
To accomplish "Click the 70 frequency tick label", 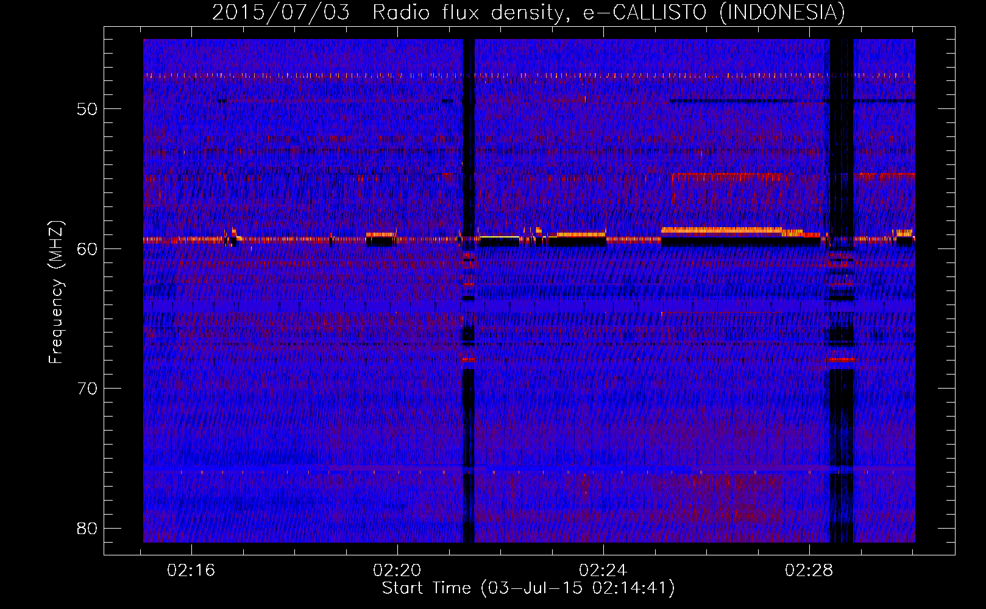I will pos(87,389).
